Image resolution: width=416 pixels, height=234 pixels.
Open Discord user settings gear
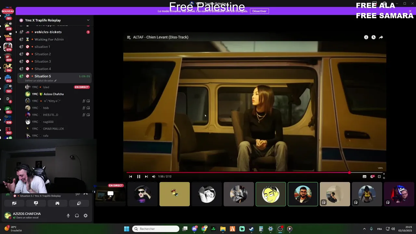[x=85, y=215]
